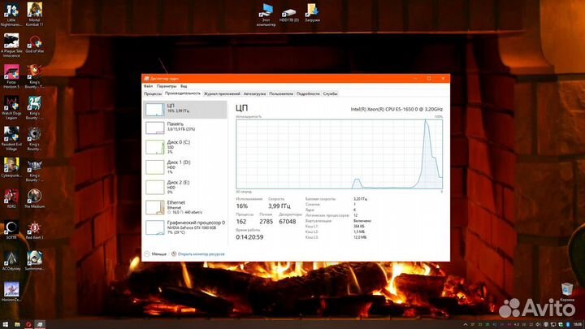Open RDR2 desktop shortcut
Screen dimensions: 585x329
(x=11, y=198)
